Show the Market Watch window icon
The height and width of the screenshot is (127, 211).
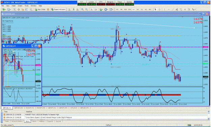coord(15,9)
